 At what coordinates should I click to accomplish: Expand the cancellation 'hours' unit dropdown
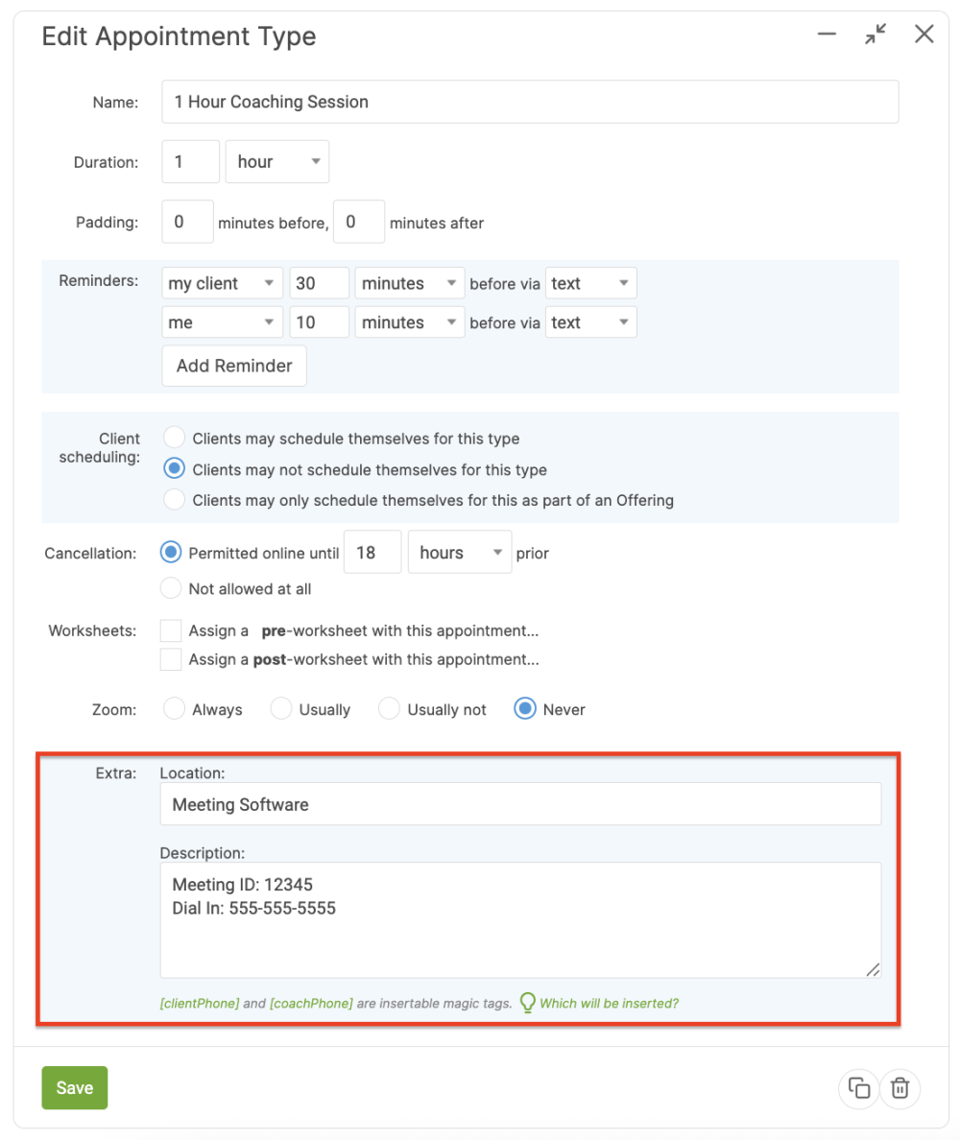pyautogui.click(x=460, y=553)
